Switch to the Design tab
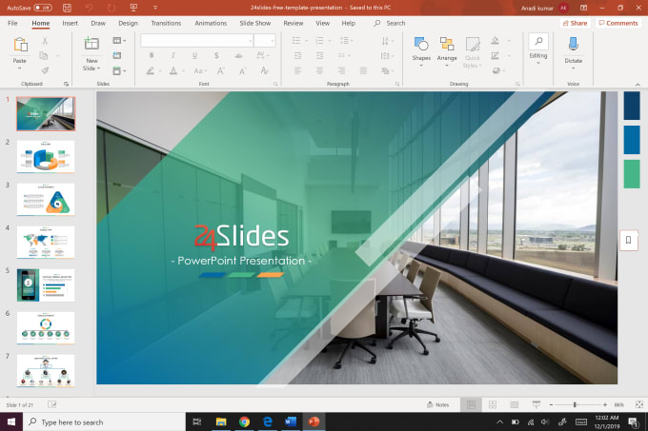 (x=128, y=23)
